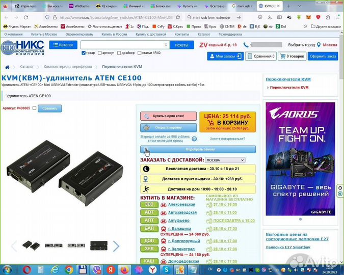Select the fourth product thumbnail image
The height and width of the screenshot is (275, 344).
[x=99, y=245]
